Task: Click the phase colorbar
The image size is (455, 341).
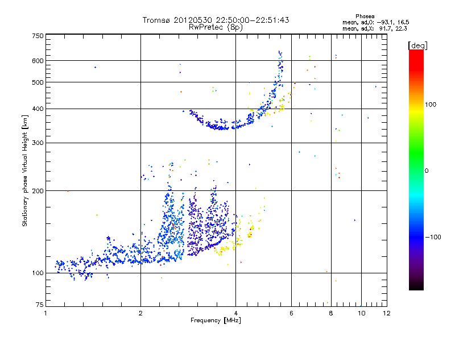Action: click(416, 170)
